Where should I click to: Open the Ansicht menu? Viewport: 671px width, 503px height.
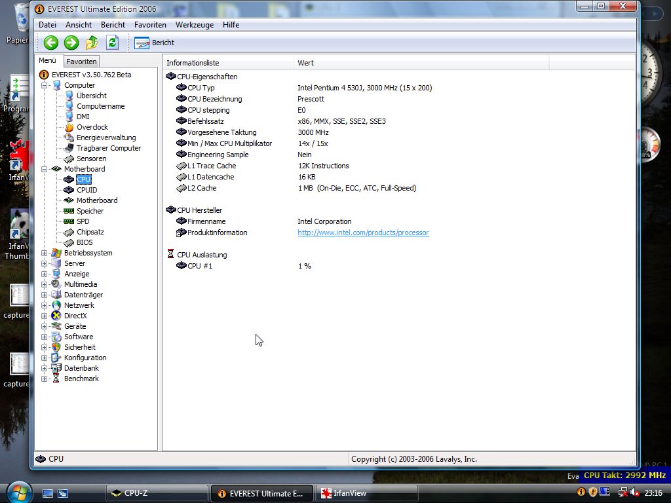(x=79, y=25)
